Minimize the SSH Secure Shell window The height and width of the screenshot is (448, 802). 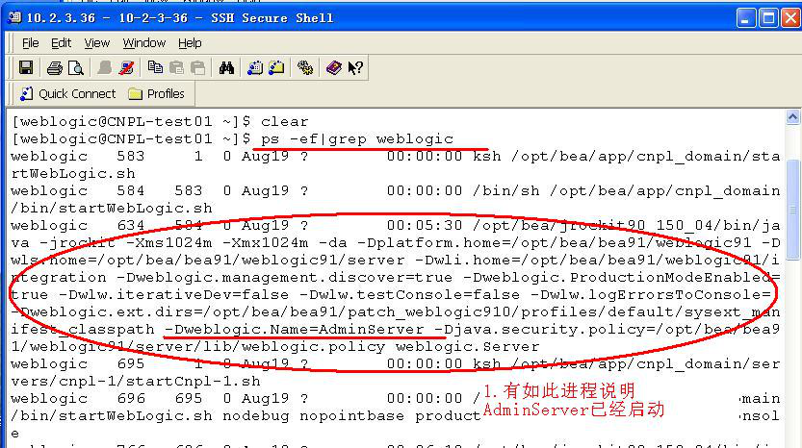746,18
